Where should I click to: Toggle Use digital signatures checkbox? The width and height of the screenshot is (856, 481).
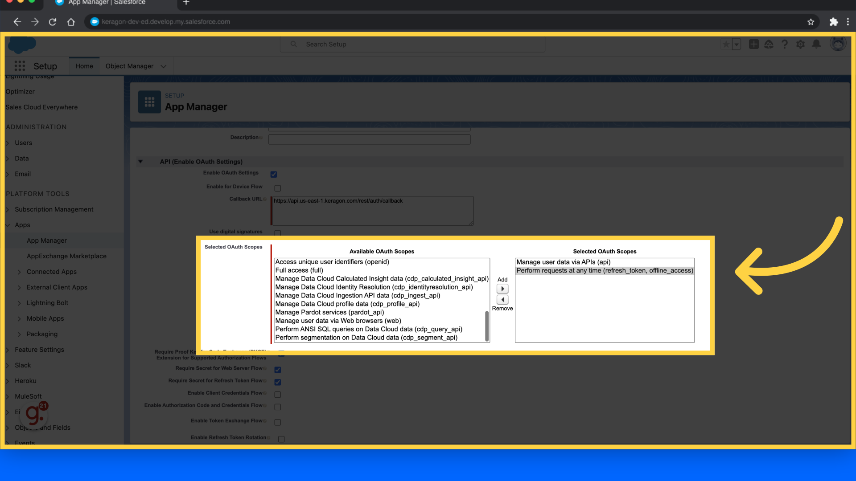277,233
